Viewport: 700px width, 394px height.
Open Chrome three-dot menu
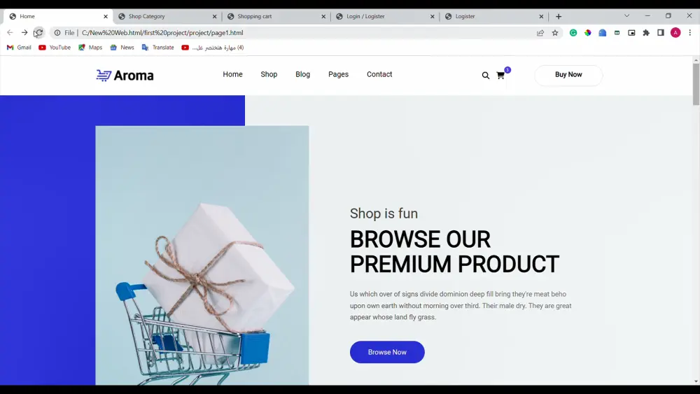click(x=689, y=33)
